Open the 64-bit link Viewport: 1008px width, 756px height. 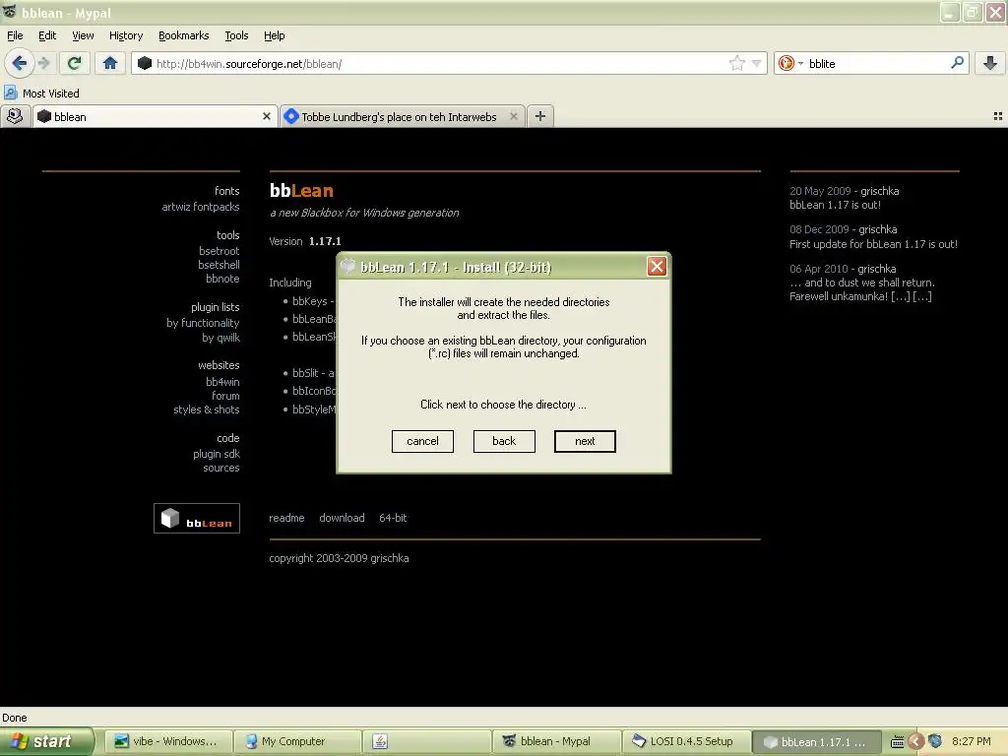coord(393,518)
